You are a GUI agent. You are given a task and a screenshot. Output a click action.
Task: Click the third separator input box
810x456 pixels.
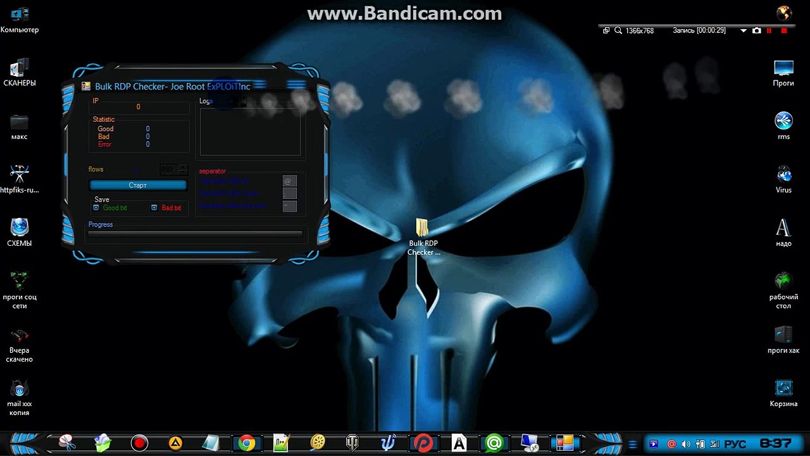pyautogui.click(x=290, y=206)
